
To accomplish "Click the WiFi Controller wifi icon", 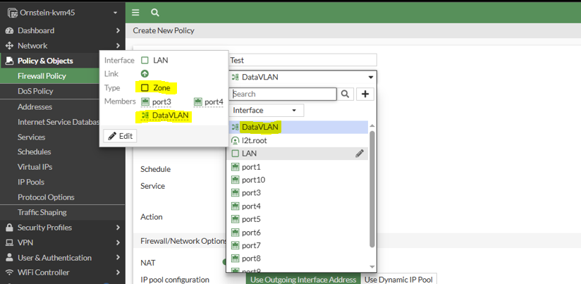I will point(10,273).
